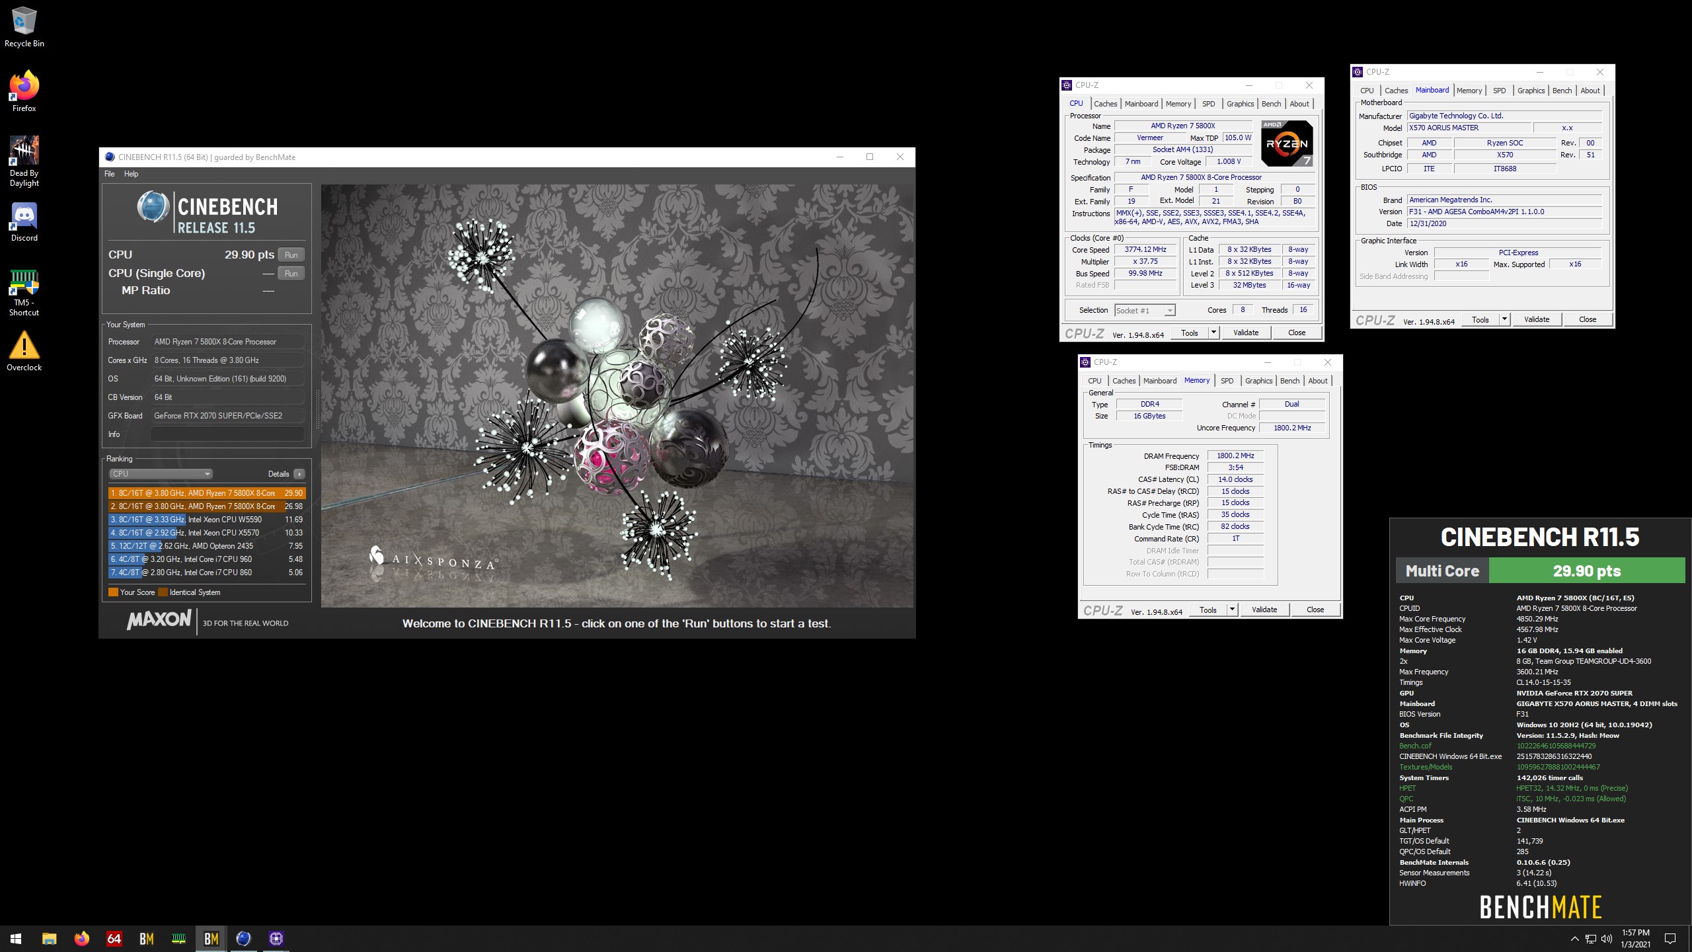The width and height of the screenshot is (1692, 952).
Task: Click the green memory module taskbar icon
Action: 178,938
